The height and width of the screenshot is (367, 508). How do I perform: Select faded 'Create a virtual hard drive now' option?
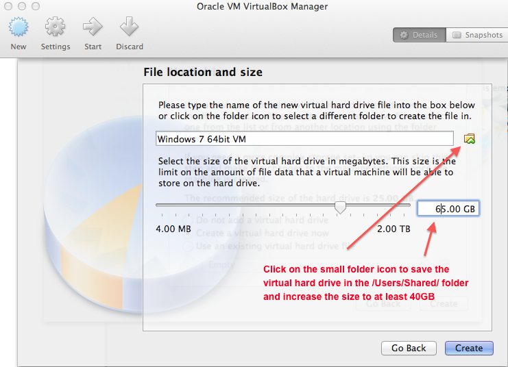186,233
